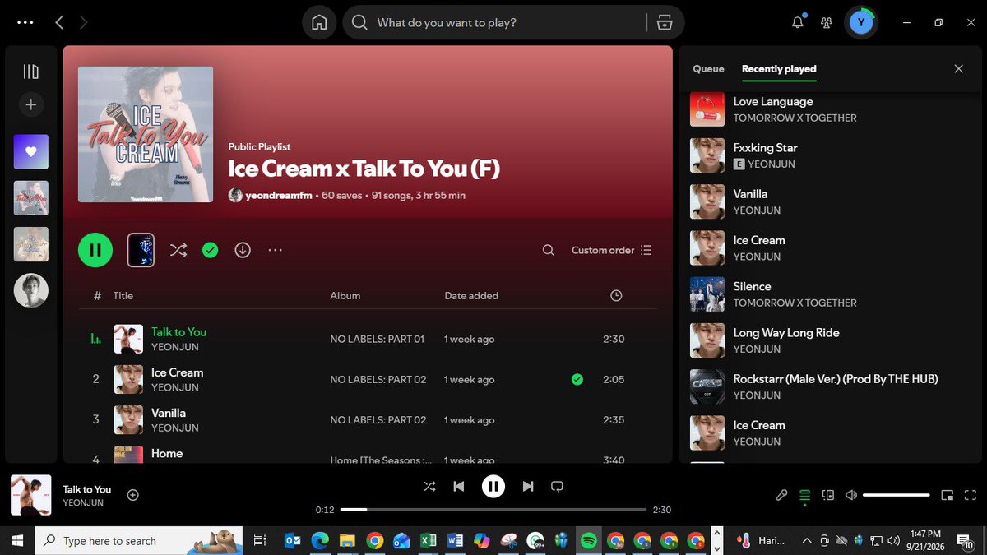This screenshot has height=555, width=987.
Task: Open File Explorer from the taskbar
Action: pyautogui.click(x=347, y=541)
